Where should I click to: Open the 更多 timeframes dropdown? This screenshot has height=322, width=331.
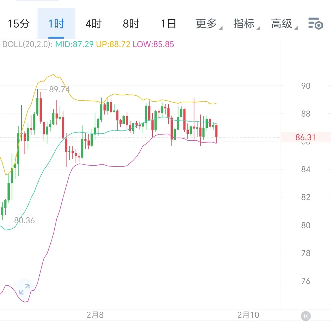click(x=209, y=24)
